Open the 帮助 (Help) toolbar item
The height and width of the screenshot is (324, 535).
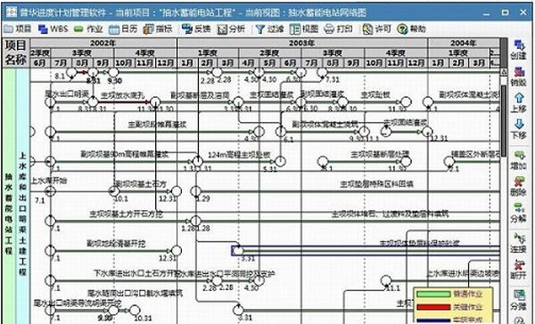411,29
